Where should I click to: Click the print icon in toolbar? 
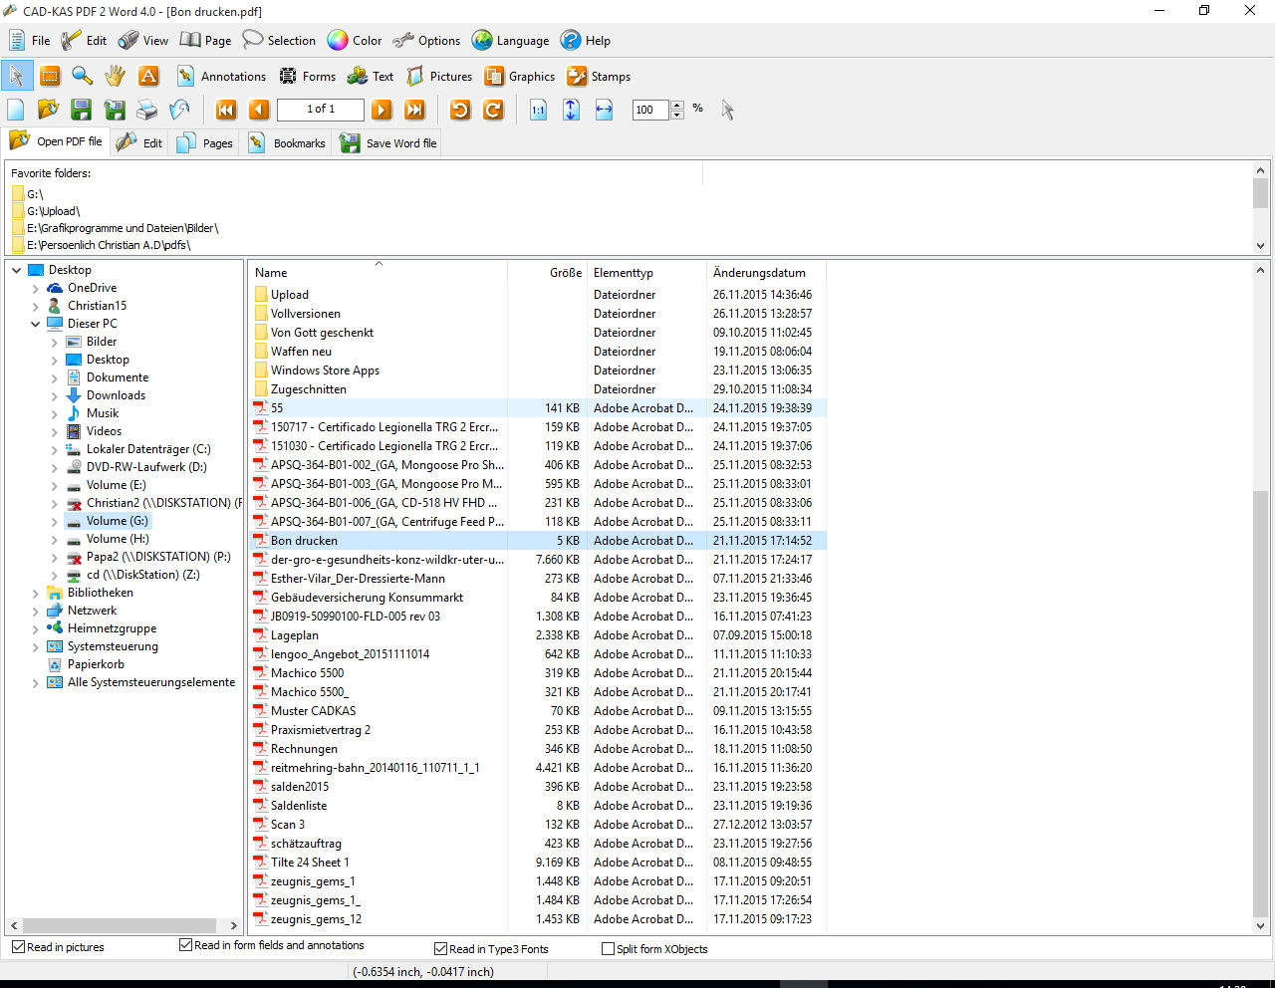(147, 110)
